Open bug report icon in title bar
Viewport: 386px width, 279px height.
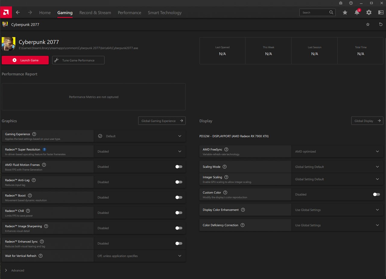point(341,3)
